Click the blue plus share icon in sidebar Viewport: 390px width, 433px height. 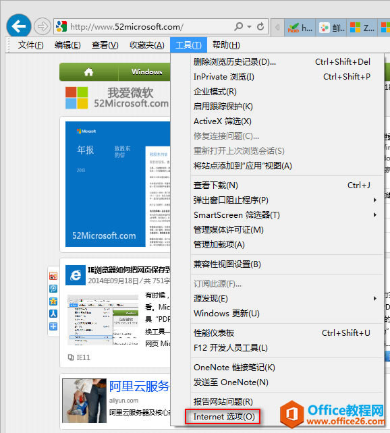[x=53, y=326]
